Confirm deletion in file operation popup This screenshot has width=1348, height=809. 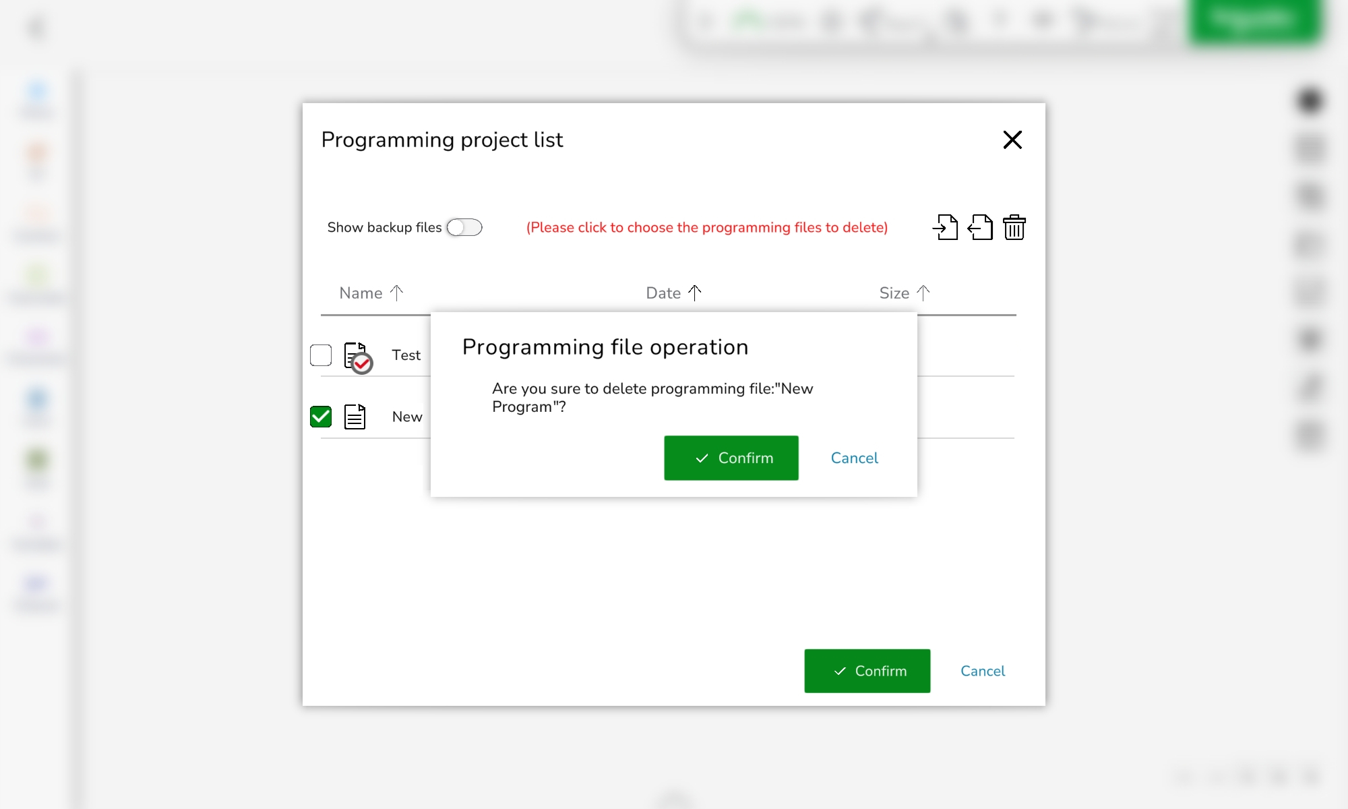tap(731, 458)
